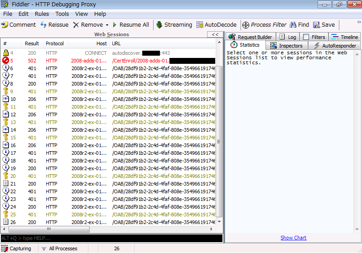Click the document icon of session 26
Viewport: 362px width, 253px height.
[x=6, y=222]
